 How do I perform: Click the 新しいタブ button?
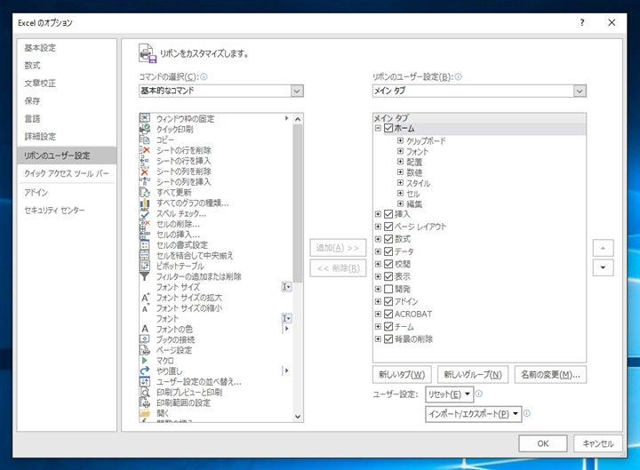coord(402,375)
